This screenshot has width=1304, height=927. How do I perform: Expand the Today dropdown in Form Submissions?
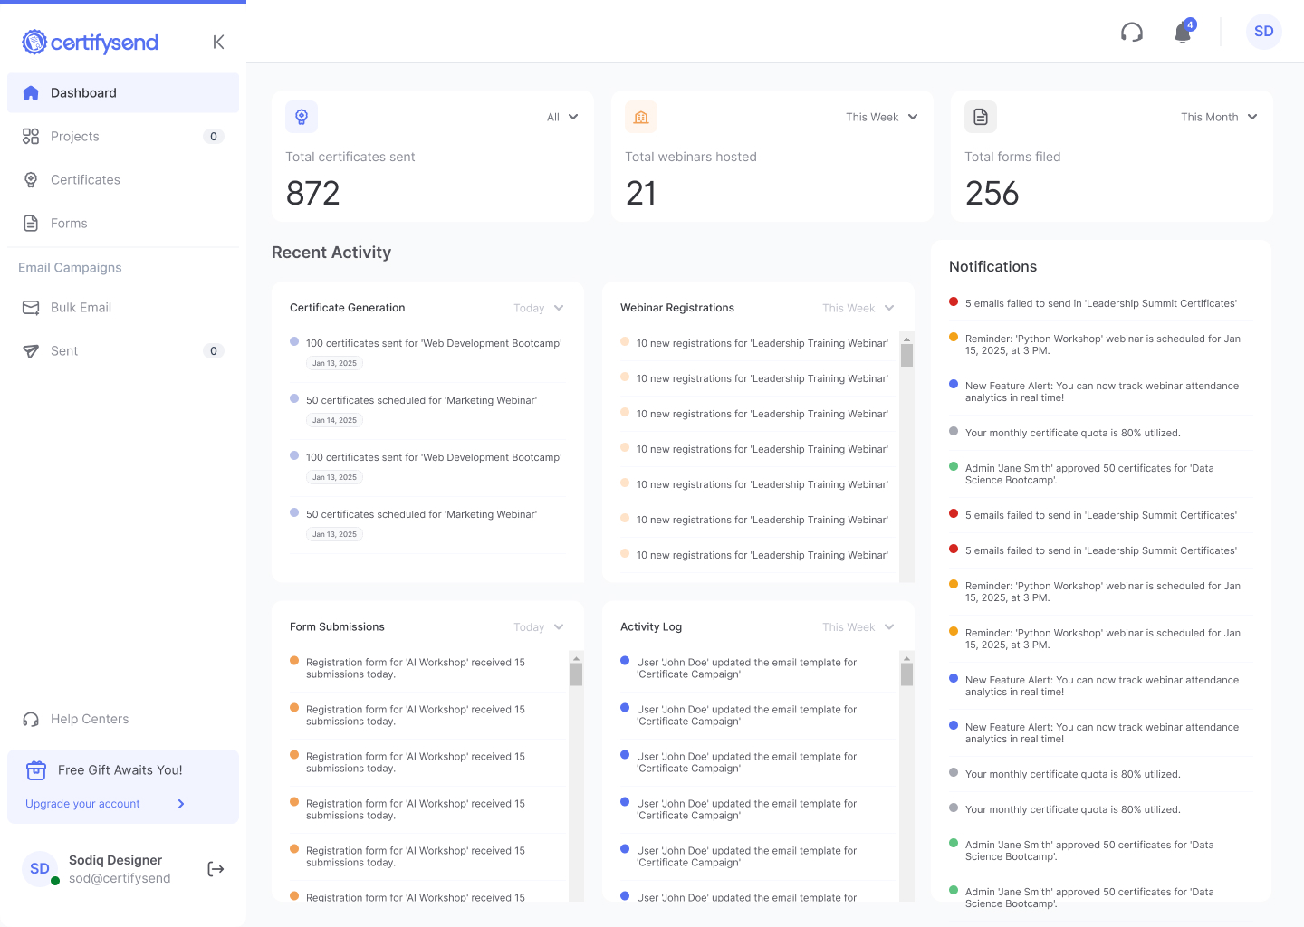click(x=539, y=627)
